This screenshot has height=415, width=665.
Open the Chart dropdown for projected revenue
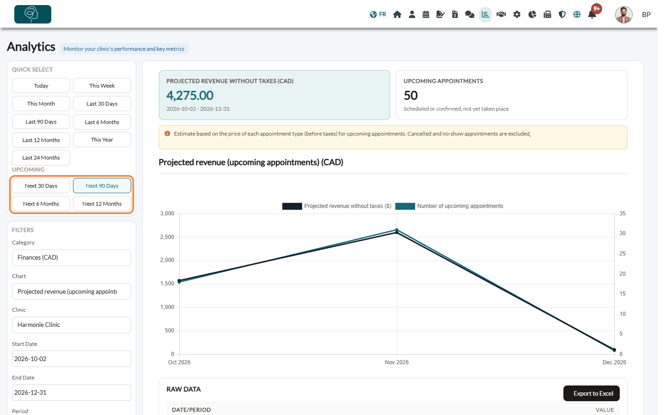(x=72, y=291)
